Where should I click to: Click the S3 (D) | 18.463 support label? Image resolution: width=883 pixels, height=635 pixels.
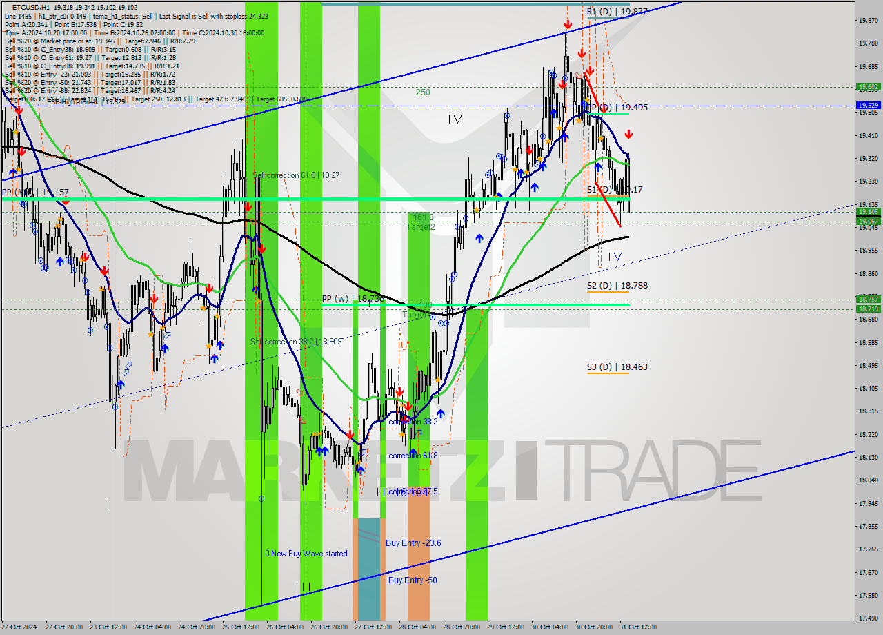pyautogui.click(x=617, y=367)
